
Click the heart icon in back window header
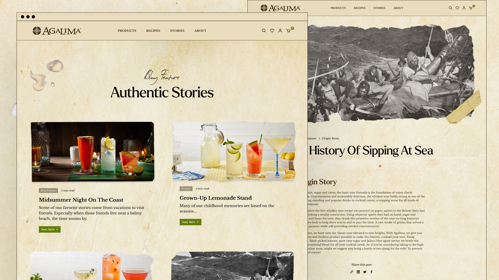point(457,8)
